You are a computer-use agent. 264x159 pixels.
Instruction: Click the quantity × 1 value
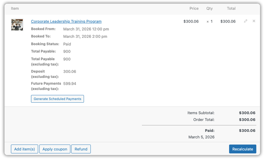[x=210, y=21]
